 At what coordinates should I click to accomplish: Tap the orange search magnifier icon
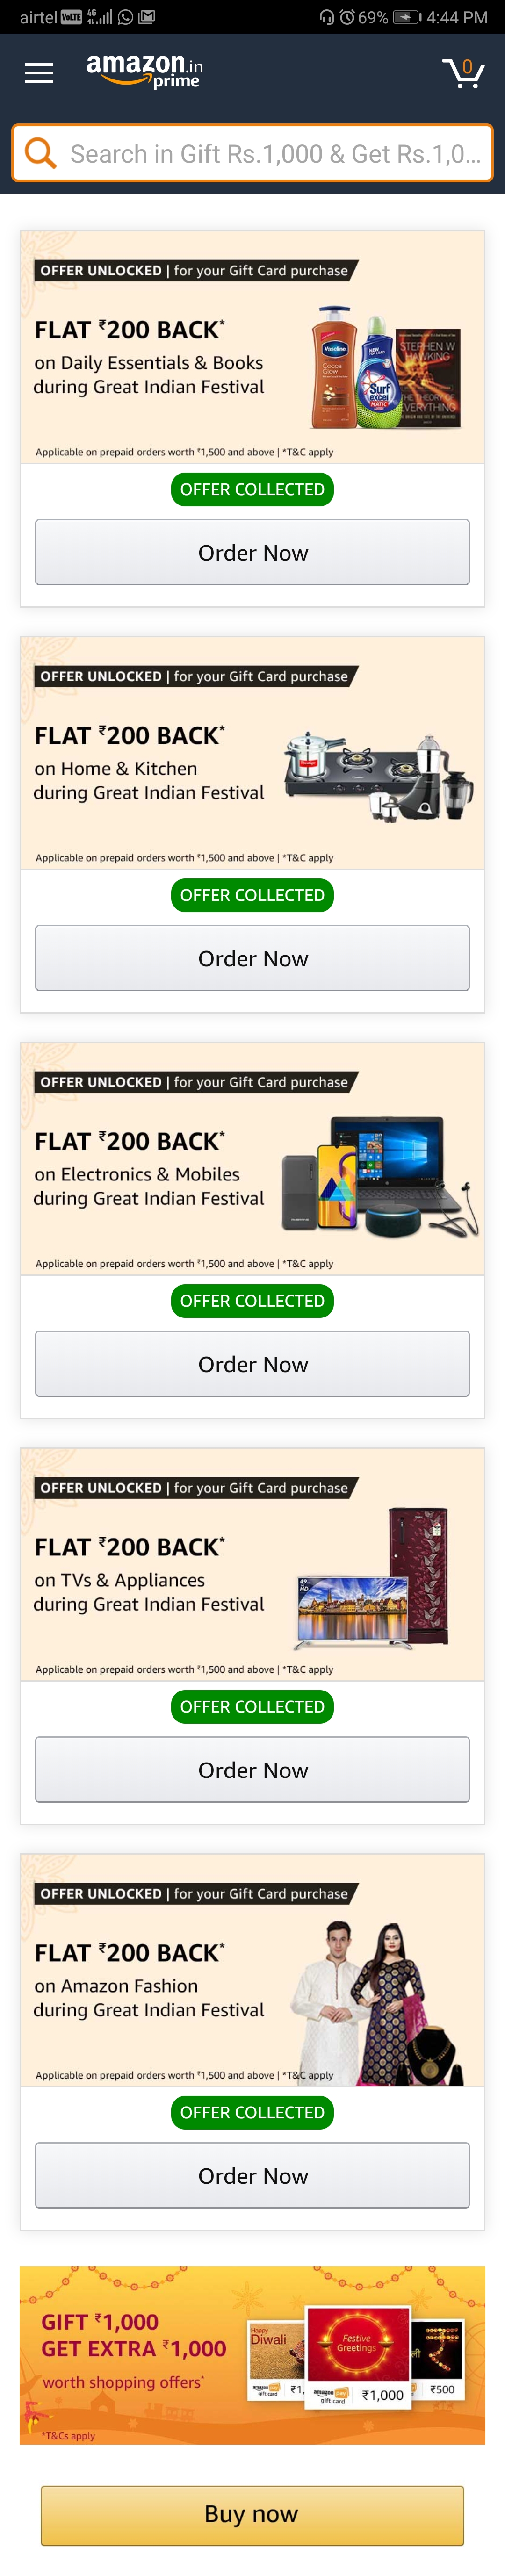[40, 153]
